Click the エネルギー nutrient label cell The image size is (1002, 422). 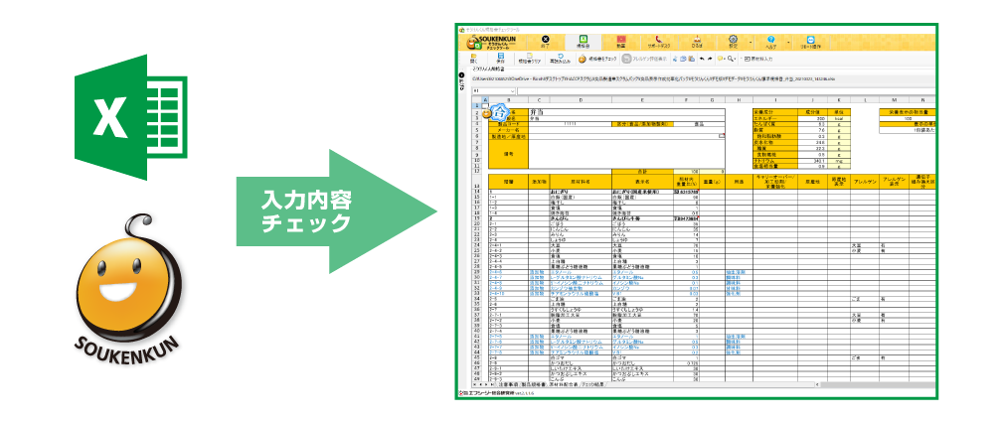[775, 117]
